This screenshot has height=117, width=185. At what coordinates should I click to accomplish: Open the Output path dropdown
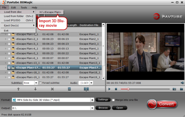(x=92, y=108)
